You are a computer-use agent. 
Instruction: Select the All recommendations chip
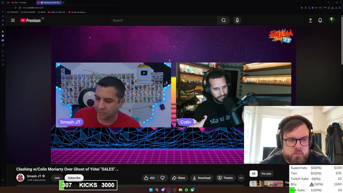click(x=253, y=174)
